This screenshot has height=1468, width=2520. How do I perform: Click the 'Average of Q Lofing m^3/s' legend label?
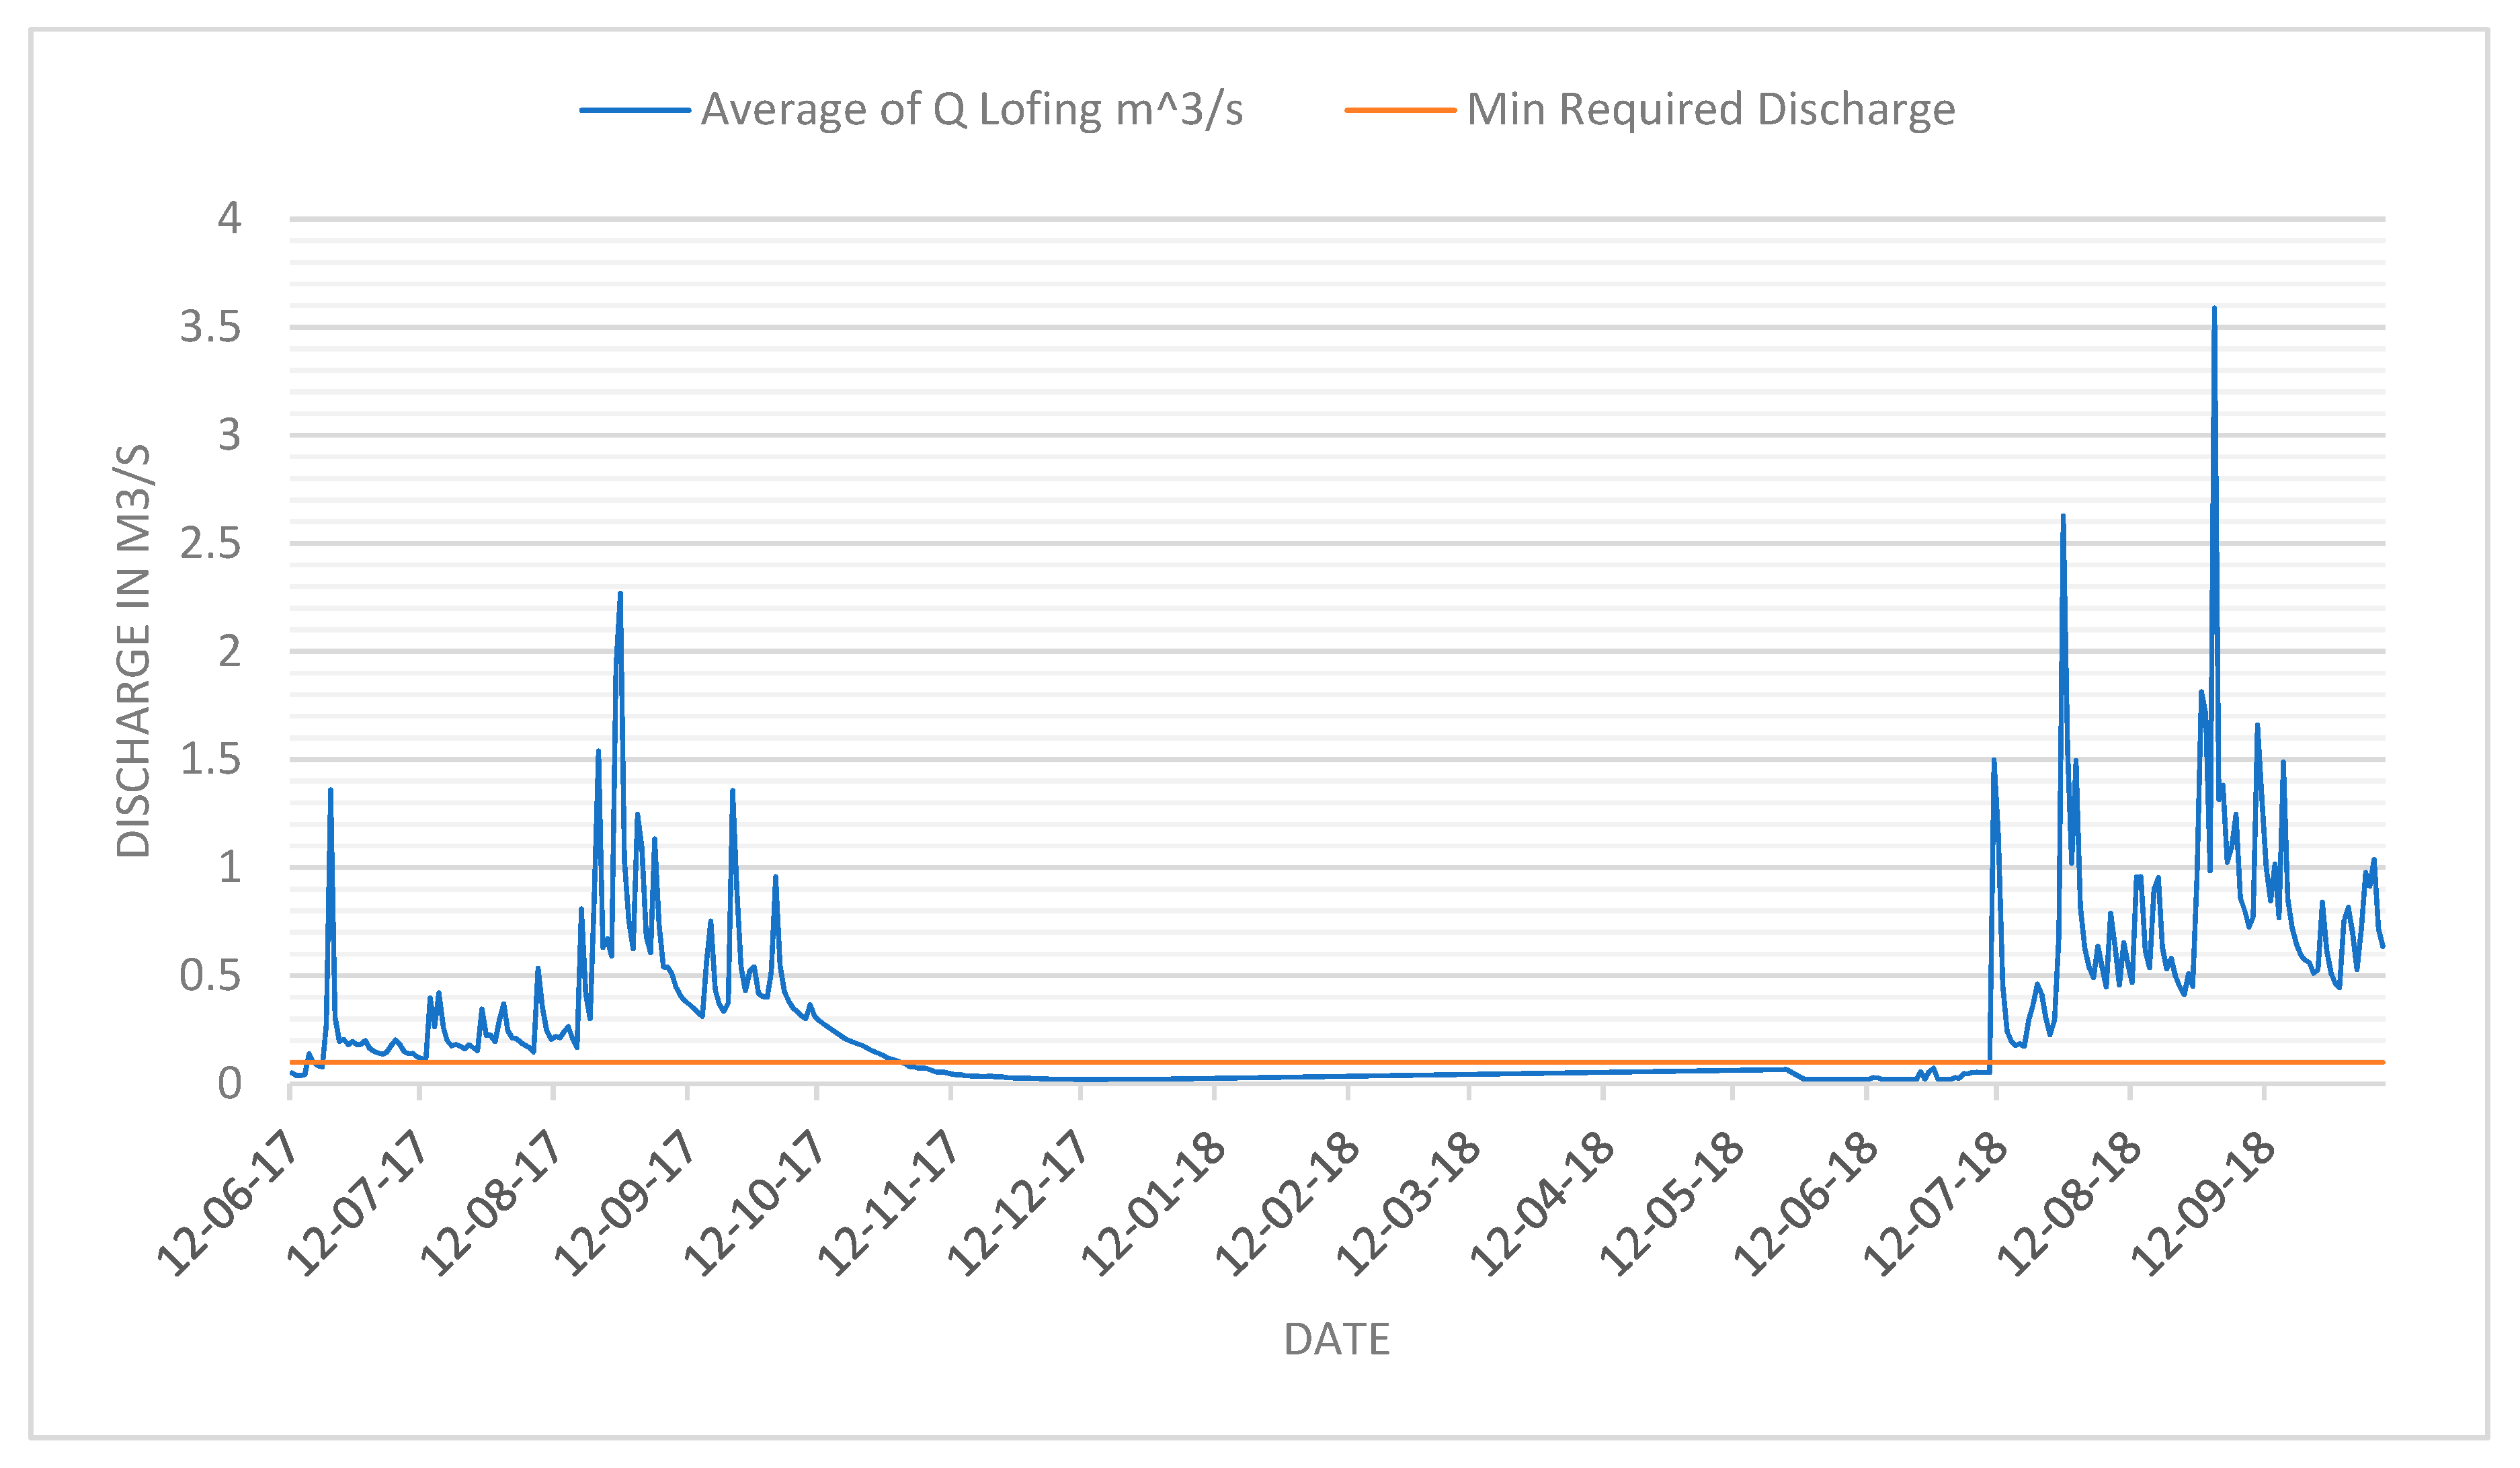click(971, 110)
